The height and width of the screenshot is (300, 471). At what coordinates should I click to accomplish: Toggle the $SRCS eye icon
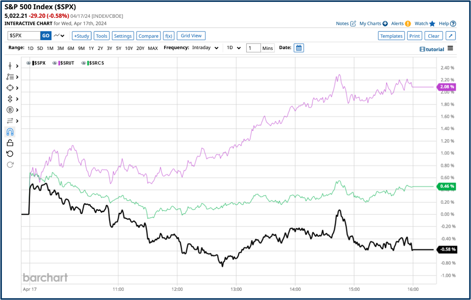(x=83, y=63)
